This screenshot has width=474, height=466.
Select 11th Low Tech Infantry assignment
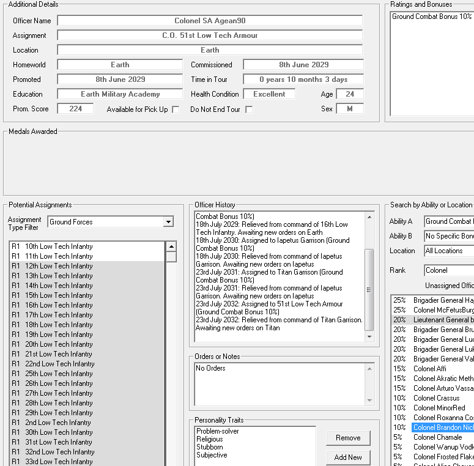pos(87,256)
